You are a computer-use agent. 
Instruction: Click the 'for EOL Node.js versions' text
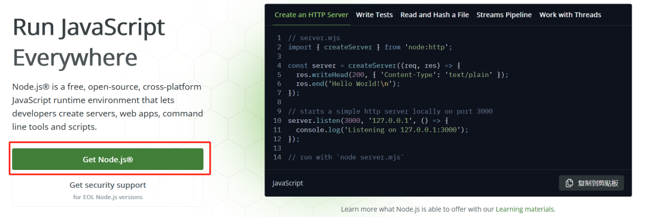click(x=108, y=197)
